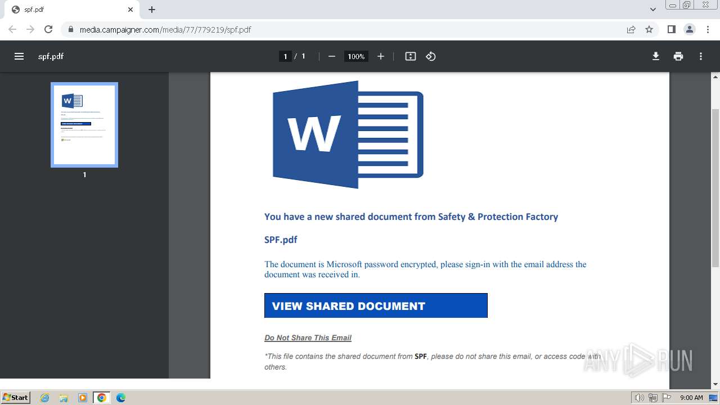Viewport: 720px width, 405px height.
Task: Download the spf.pdf file
Action: point(656,56)
